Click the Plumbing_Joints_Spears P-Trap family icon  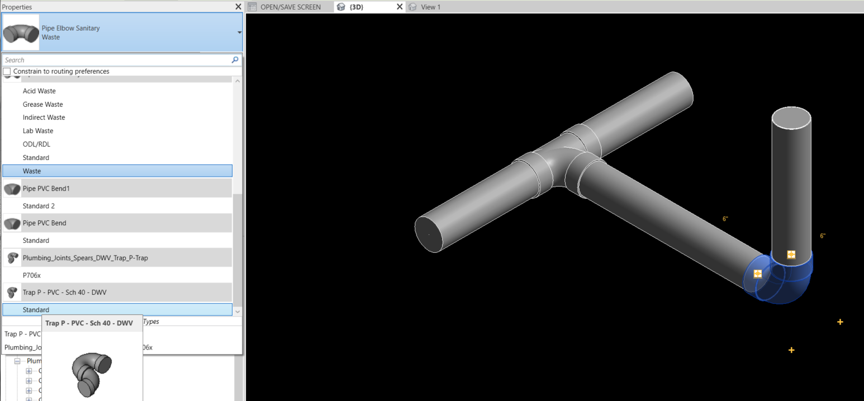pos(12,258)
